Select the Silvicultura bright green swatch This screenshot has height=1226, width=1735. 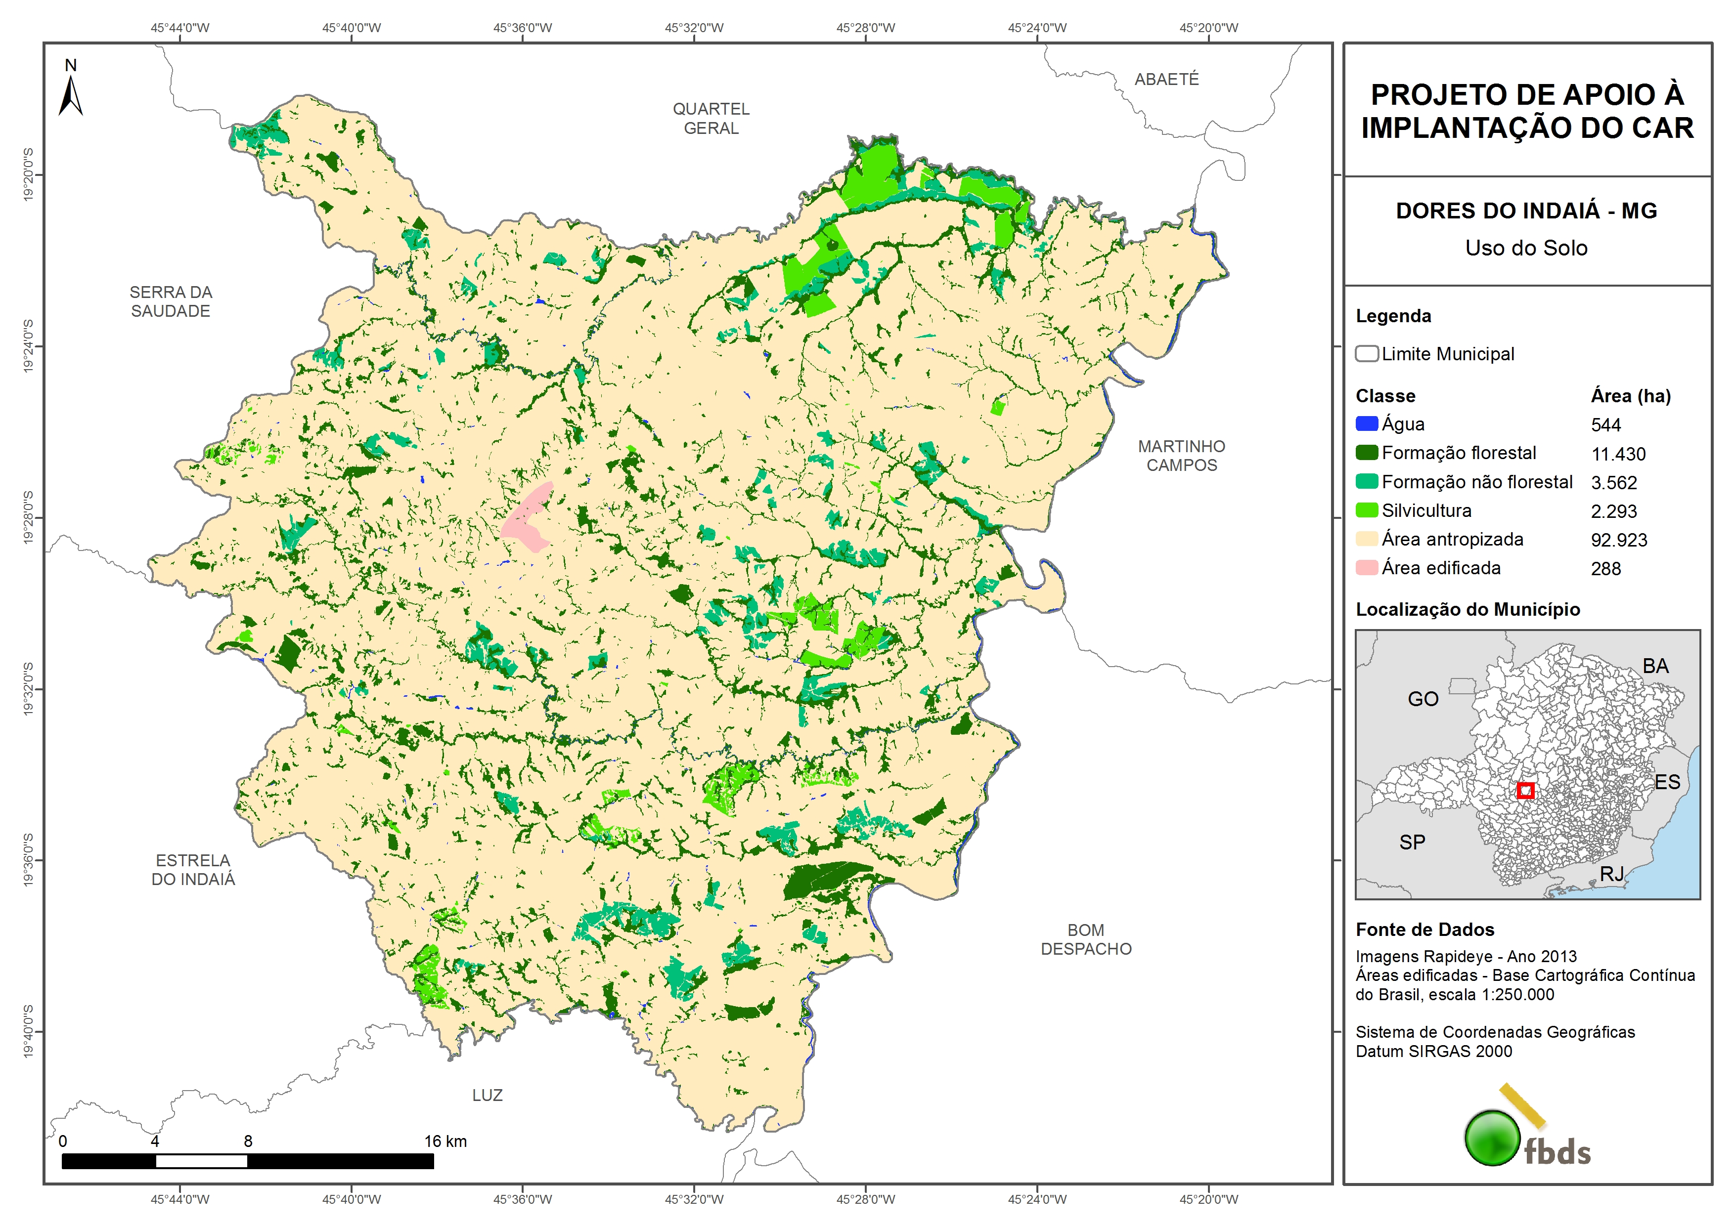pyautogui.click(x=1366, y=510)
